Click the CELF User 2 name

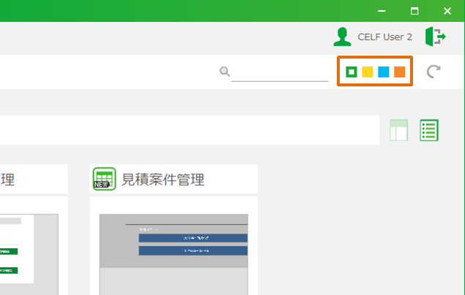click(384, 37)
